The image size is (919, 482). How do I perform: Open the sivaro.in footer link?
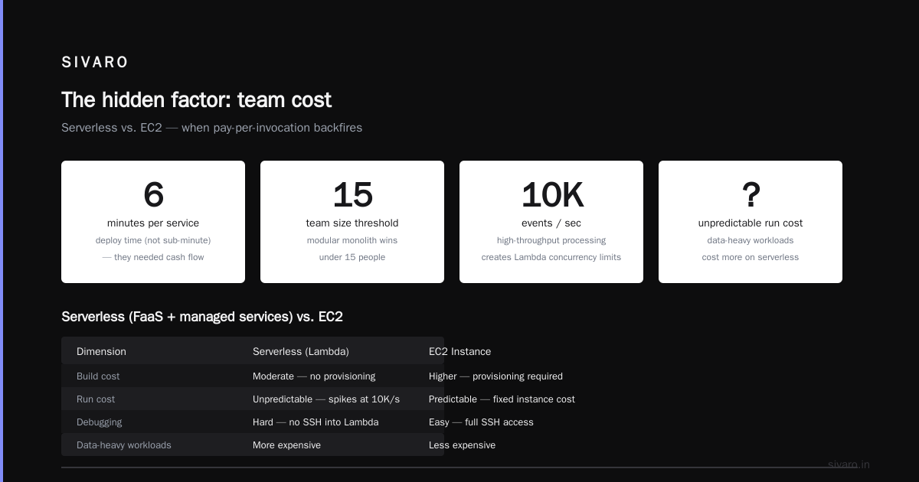(x=849, y=464)
